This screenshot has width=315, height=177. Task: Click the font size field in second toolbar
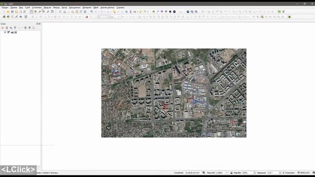(x=103, y=17)
